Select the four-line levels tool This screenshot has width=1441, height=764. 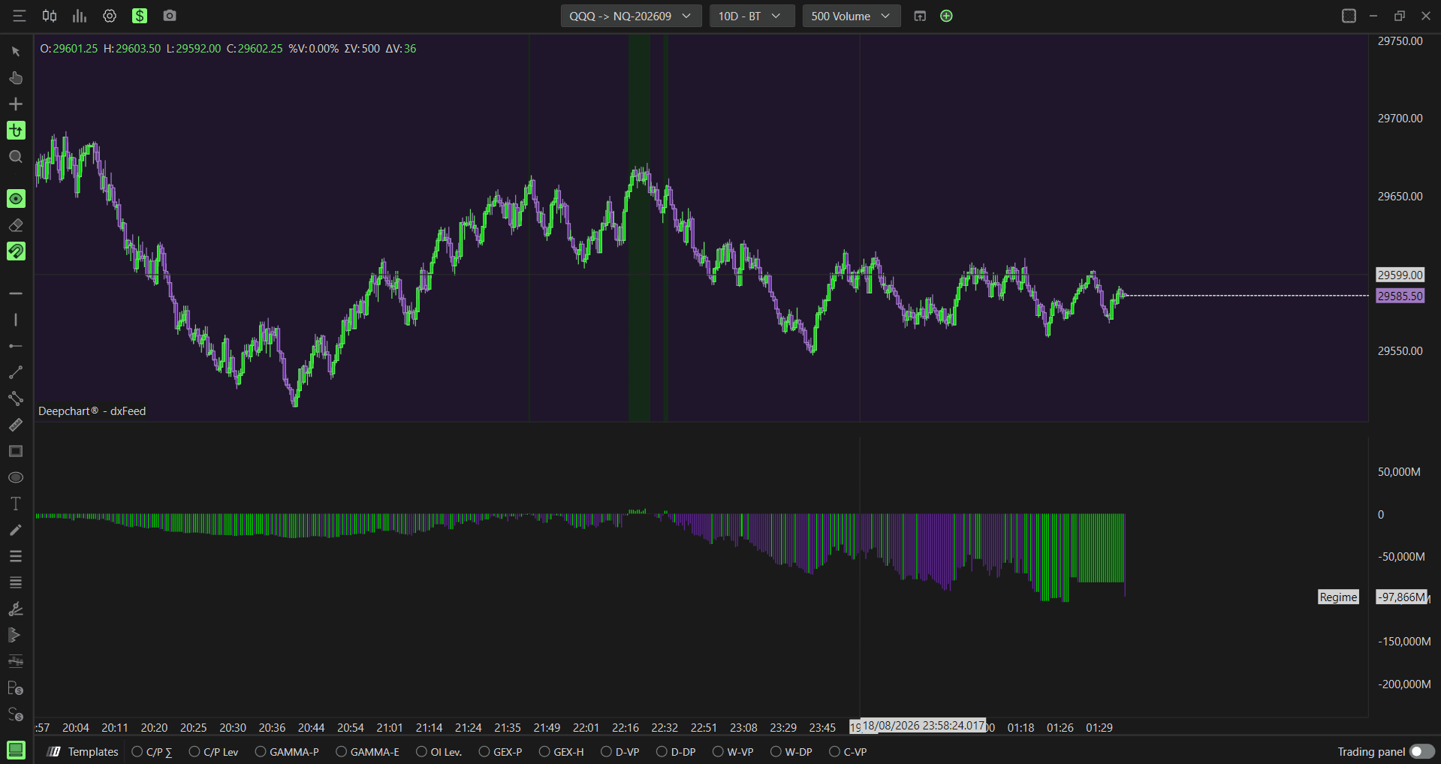click(x=16, y=582)
